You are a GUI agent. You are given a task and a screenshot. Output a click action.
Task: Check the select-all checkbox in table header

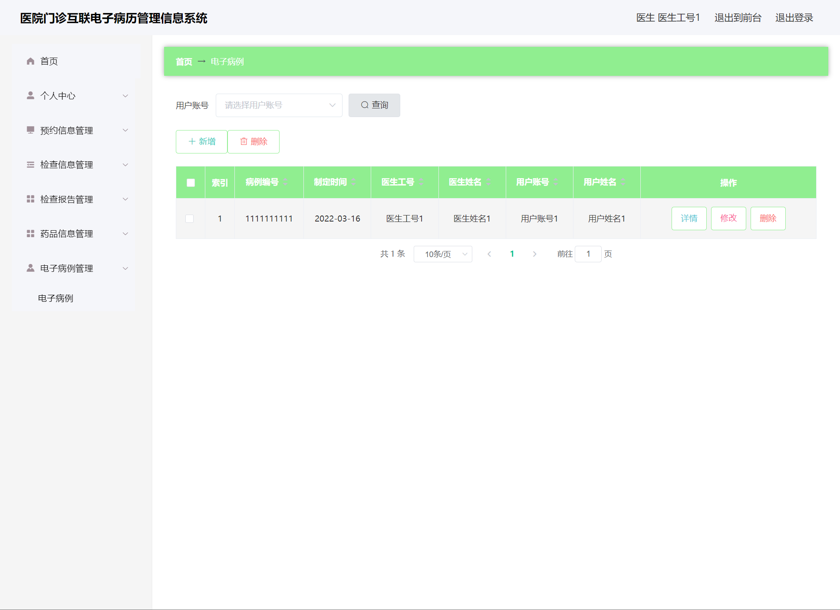click(x=191, y=183)
